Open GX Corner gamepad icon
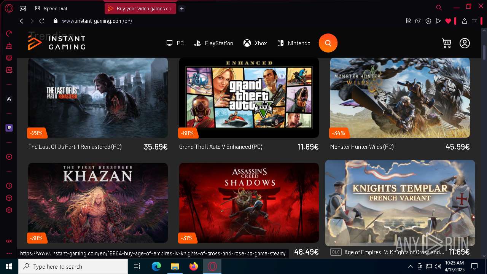Screen dimensions: 487x274 click(23, 8)
